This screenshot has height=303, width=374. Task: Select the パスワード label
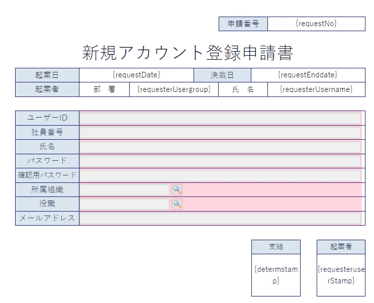[47, 161]
